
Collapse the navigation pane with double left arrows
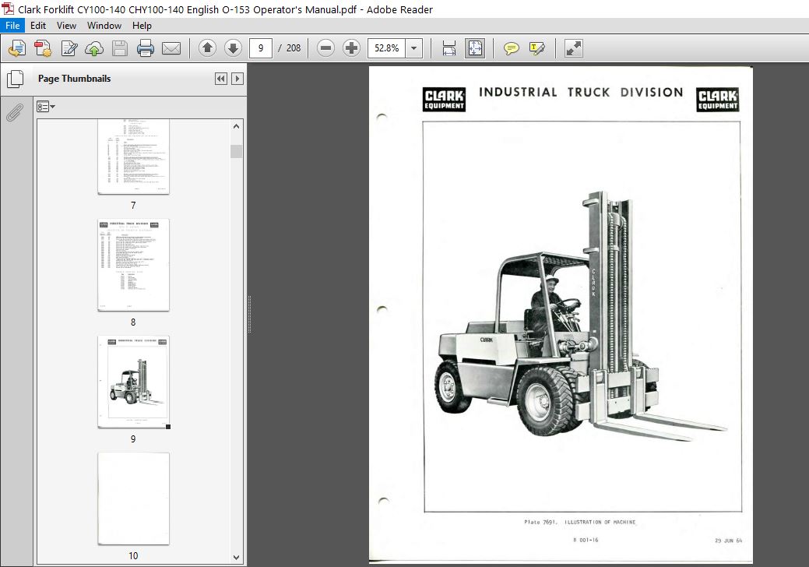tap(221, 79)
